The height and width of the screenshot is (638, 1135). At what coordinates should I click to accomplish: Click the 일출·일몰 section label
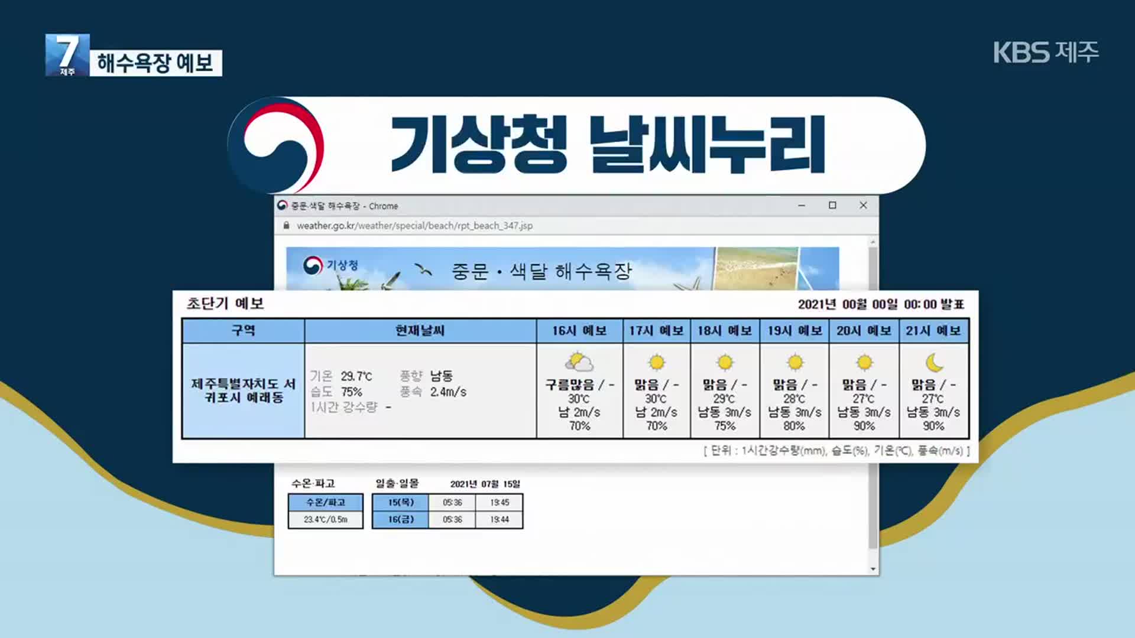pos(397,484)
